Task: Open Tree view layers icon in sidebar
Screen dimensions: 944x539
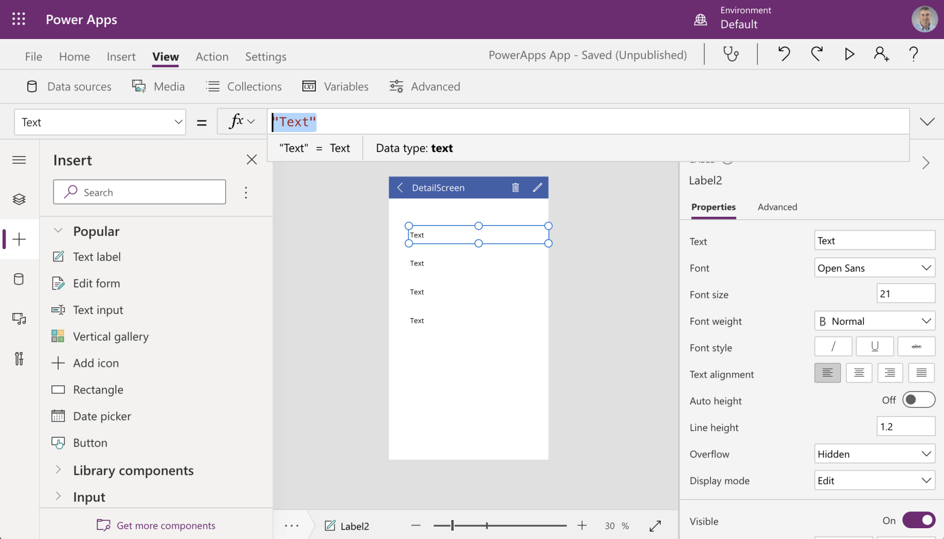Action: 19,199
